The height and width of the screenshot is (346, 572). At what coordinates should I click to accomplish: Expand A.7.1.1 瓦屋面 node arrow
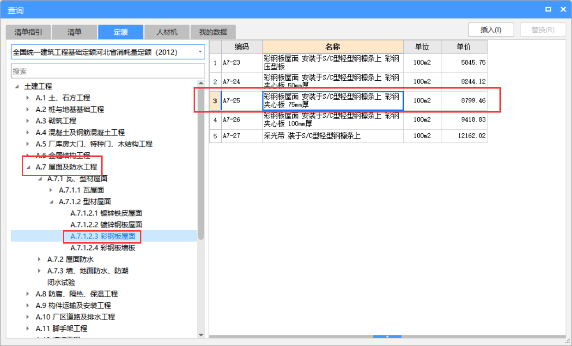tap(52, 190)
